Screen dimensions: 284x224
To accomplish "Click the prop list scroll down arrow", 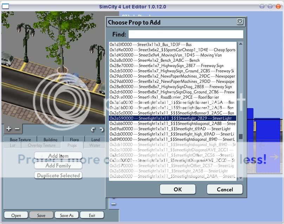I will tap(240, 178).
